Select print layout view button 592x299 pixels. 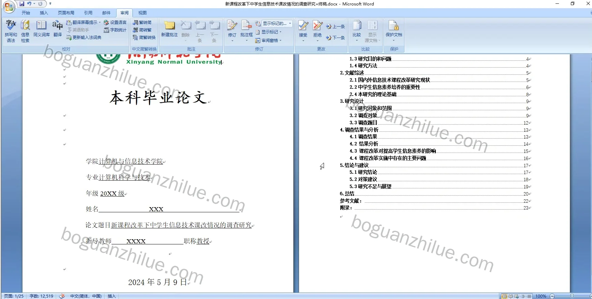click(x=504, y=296)
